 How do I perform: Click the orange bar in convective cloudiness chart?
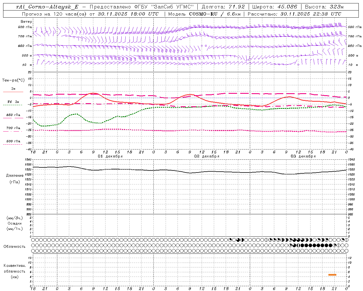pyautogui.click(x=332, y=275)
